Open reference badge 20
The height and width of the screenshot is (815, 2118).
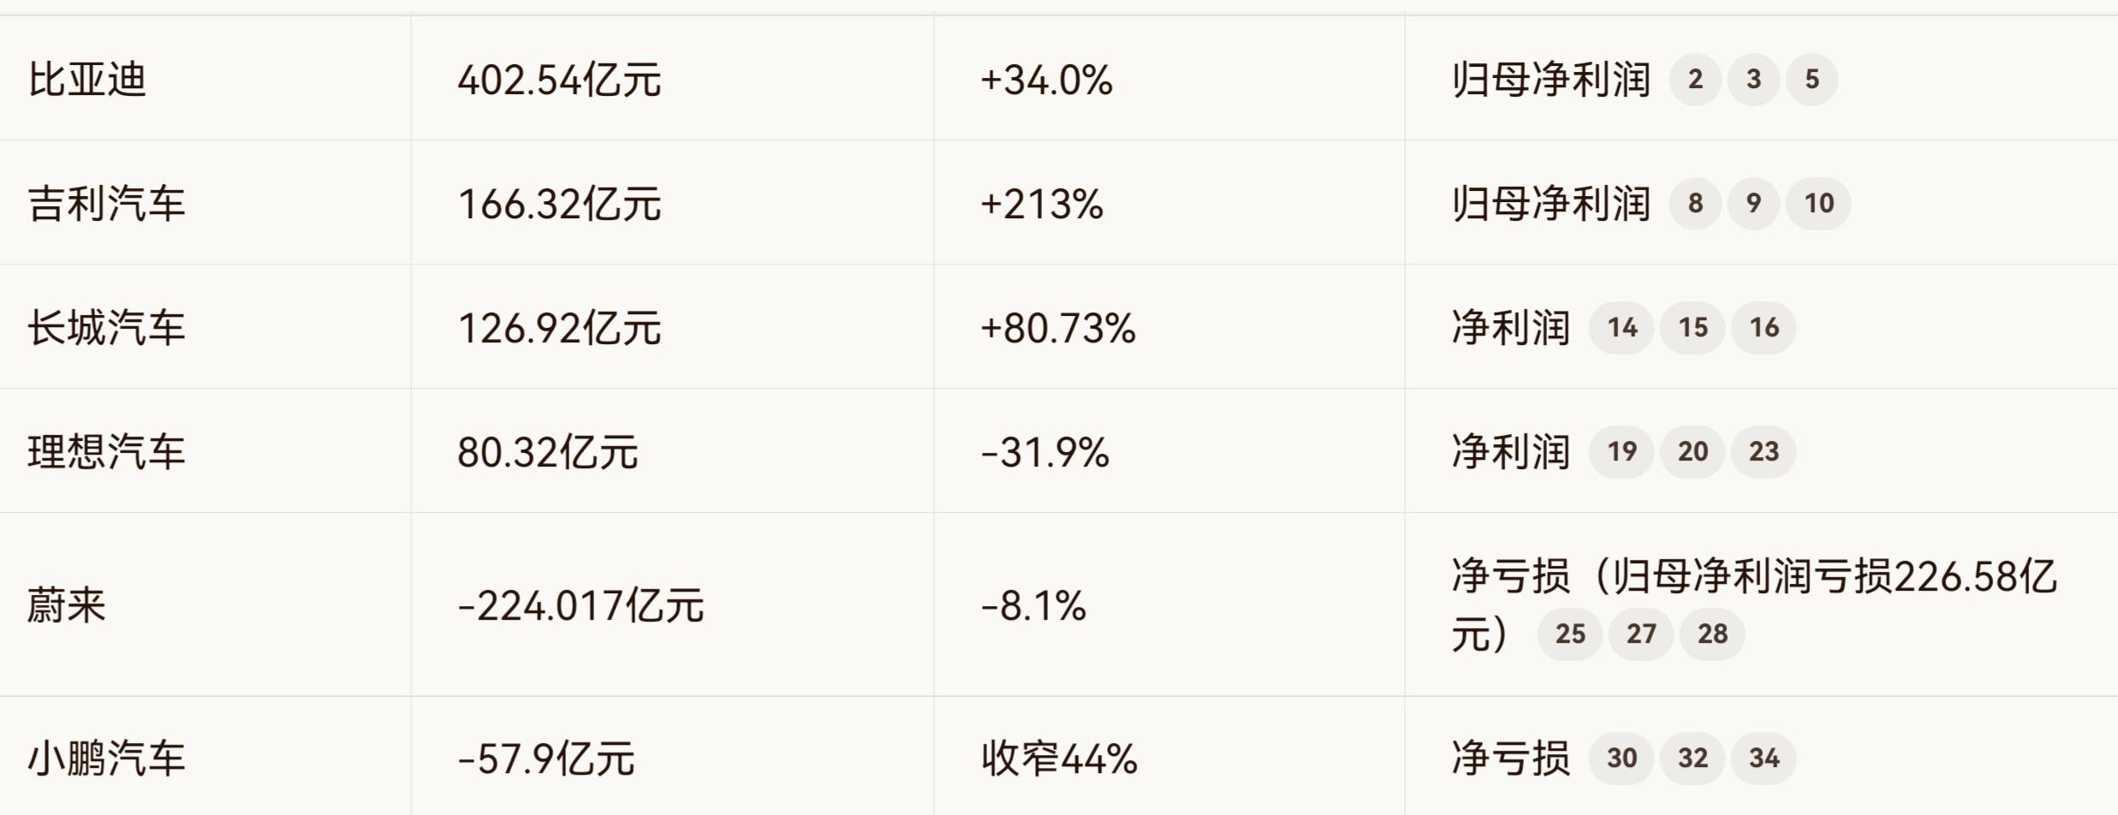pos(1693,452)
